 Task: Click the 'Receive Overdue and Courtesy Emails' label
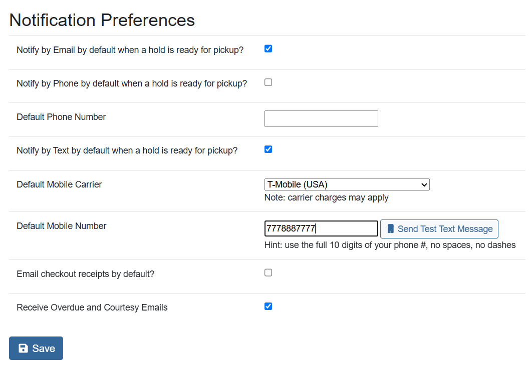click(92, 307)
